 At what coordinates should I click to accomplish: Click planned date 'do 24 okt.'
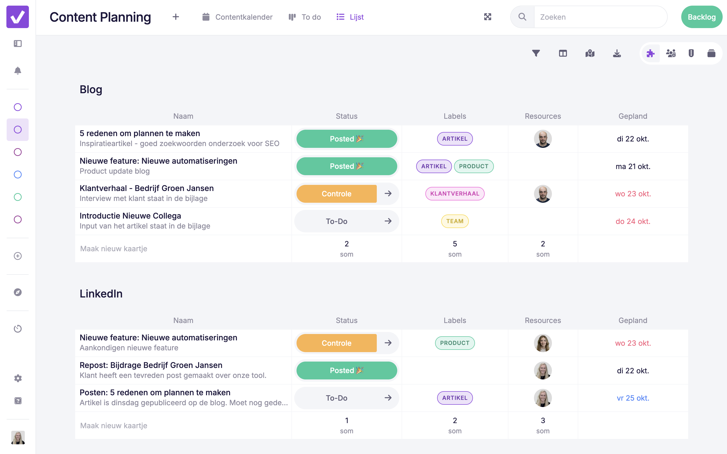(x=633, y=221)
